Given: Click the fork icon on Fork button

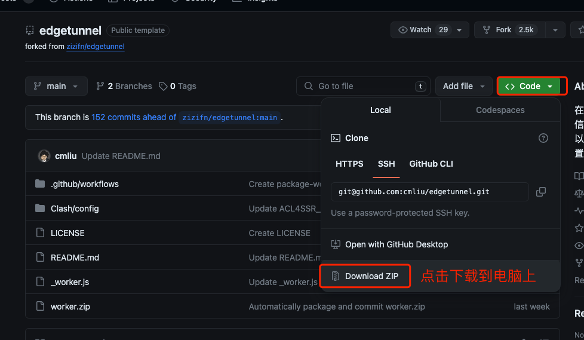Looking at the screenshot, I should coord(487,30).
